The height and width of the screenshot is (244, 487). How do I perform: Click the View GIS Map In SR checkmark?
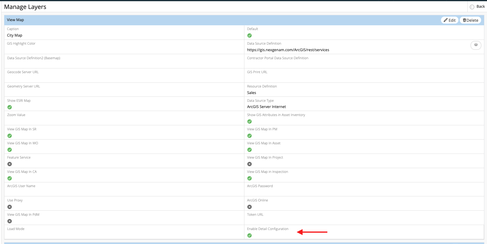click(10, 136)
